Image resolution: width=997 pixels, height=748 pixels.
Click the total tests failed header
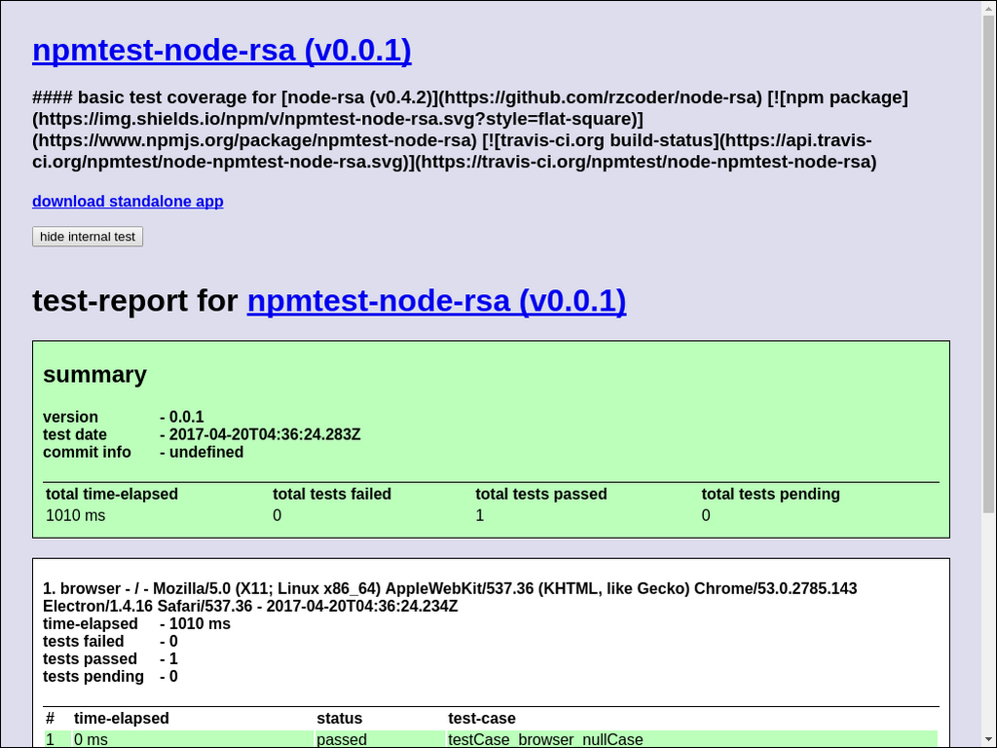pos(332,494)
